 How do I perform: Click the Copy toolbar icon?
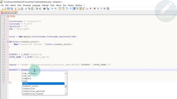coord(29,9)
